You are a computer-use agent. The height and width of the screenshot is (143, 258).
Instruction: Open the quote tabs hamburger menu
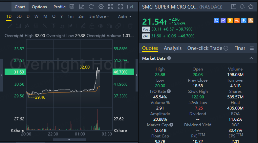tap(251, 48)
